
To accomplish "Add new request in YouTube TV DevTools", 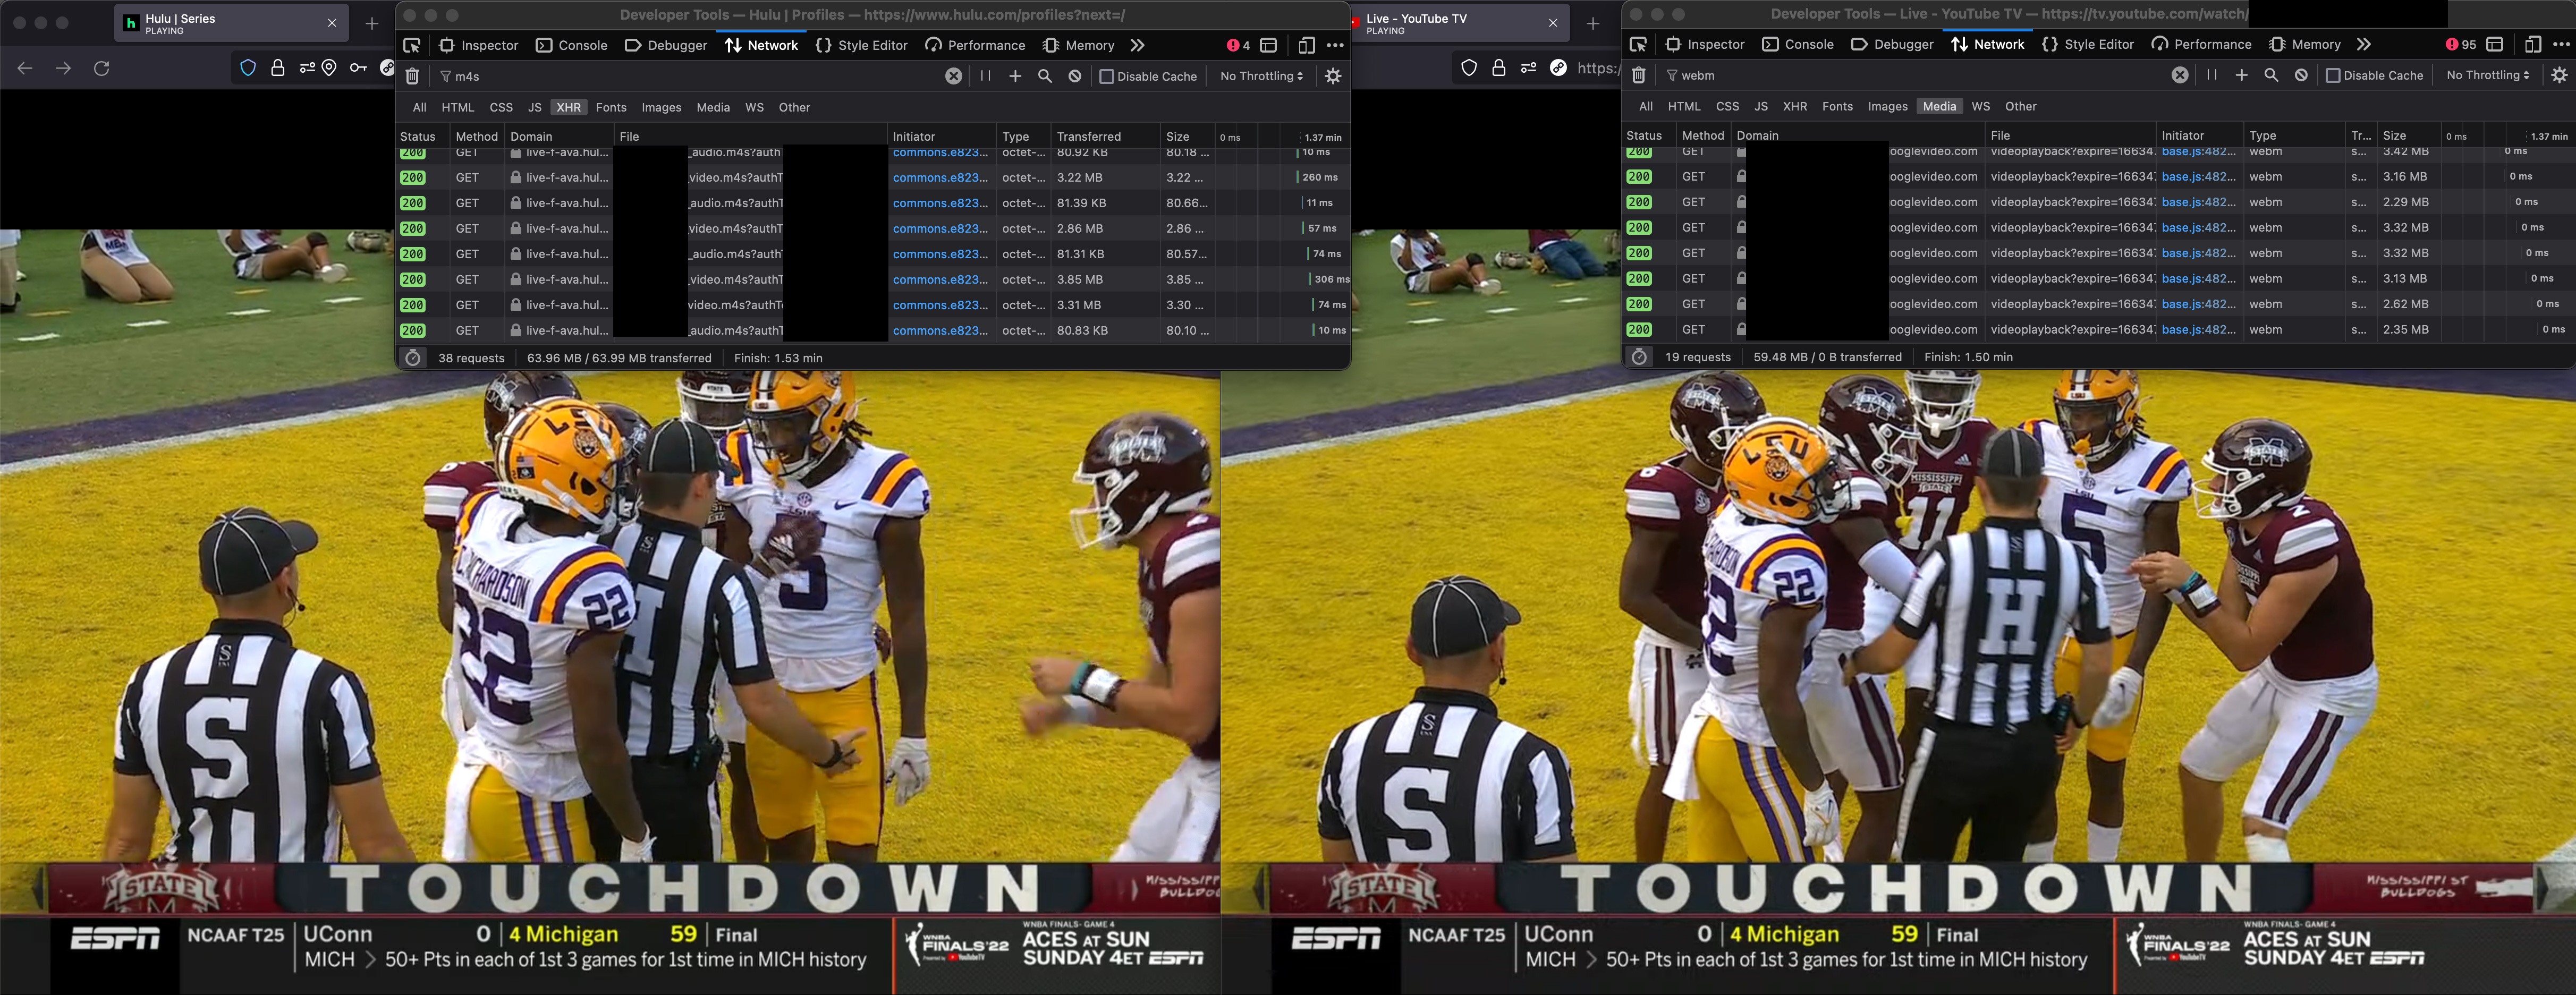I will (x=2241, y=75).
